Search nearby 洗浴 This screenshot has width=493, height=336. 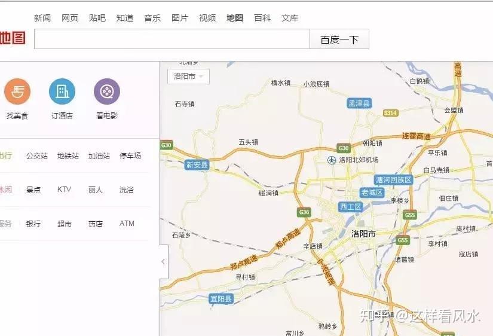(x=127, y=190)
